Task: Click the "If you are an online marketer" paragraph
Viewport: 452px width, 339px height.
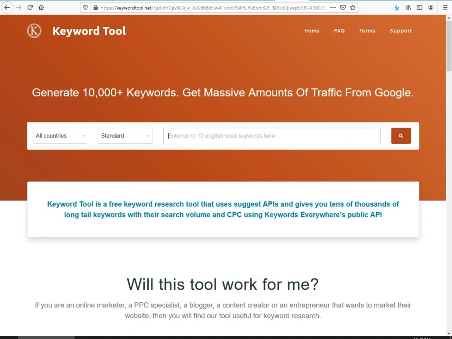Action: click(223, 310)
